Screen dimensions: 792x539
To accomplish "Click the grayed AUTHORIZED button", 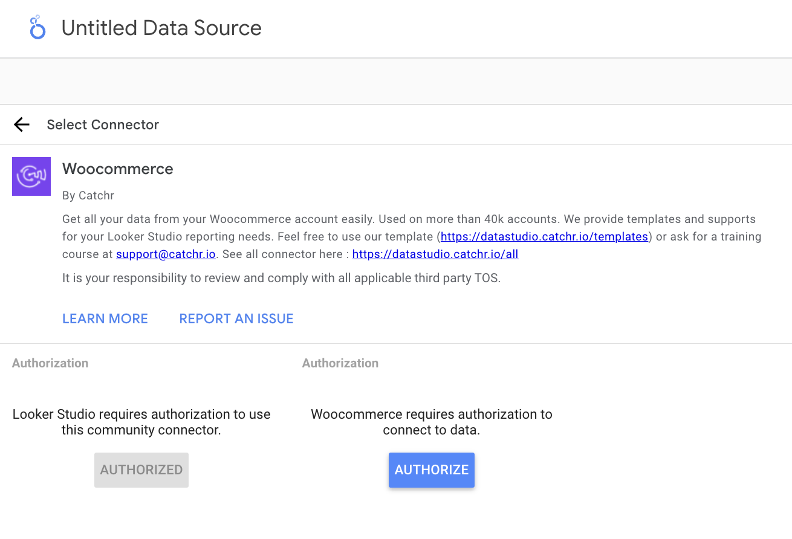I will [141, 470].
